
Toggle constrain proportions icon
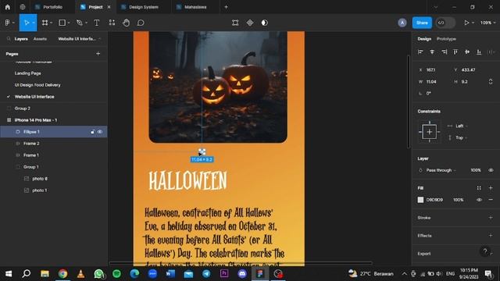(x=491, y=81)
